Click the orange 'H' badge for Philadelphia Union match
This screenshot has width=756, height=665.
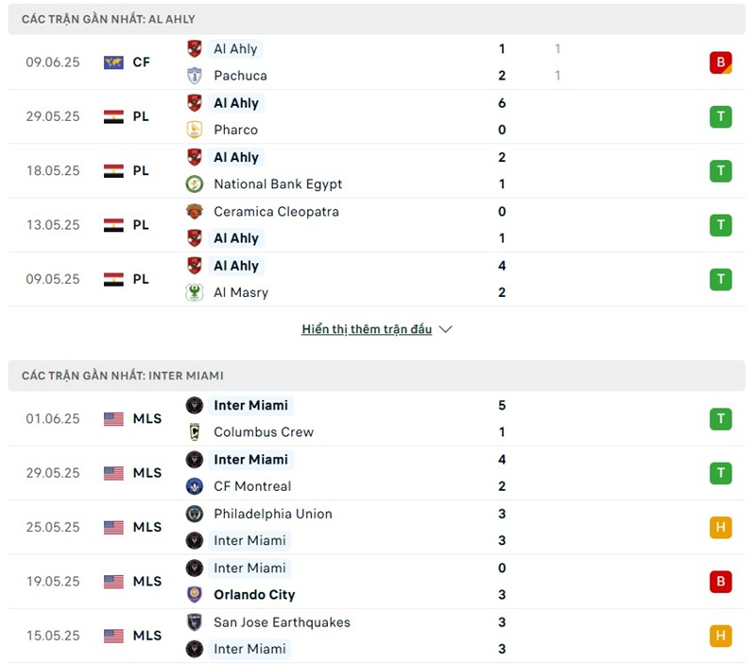(721, 527)
